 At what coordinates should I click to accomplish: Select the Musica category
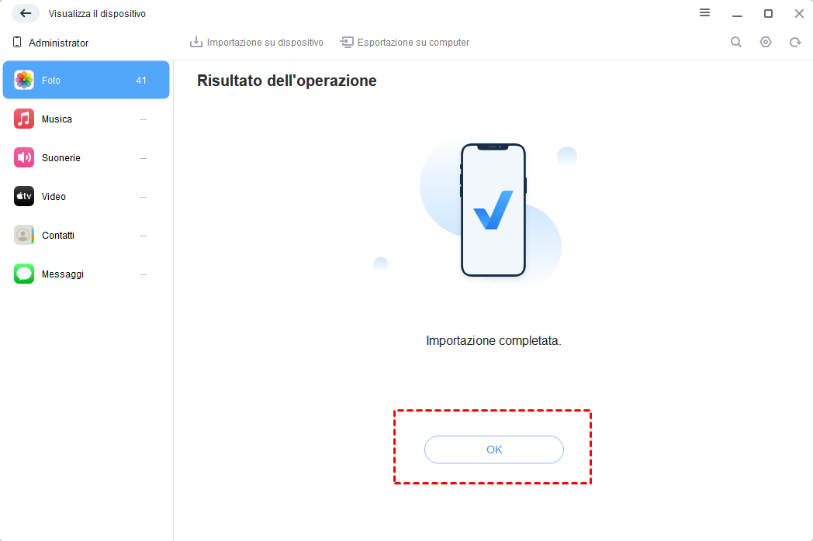86,119
